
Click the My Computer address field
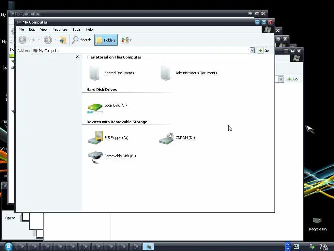(141, 51)
